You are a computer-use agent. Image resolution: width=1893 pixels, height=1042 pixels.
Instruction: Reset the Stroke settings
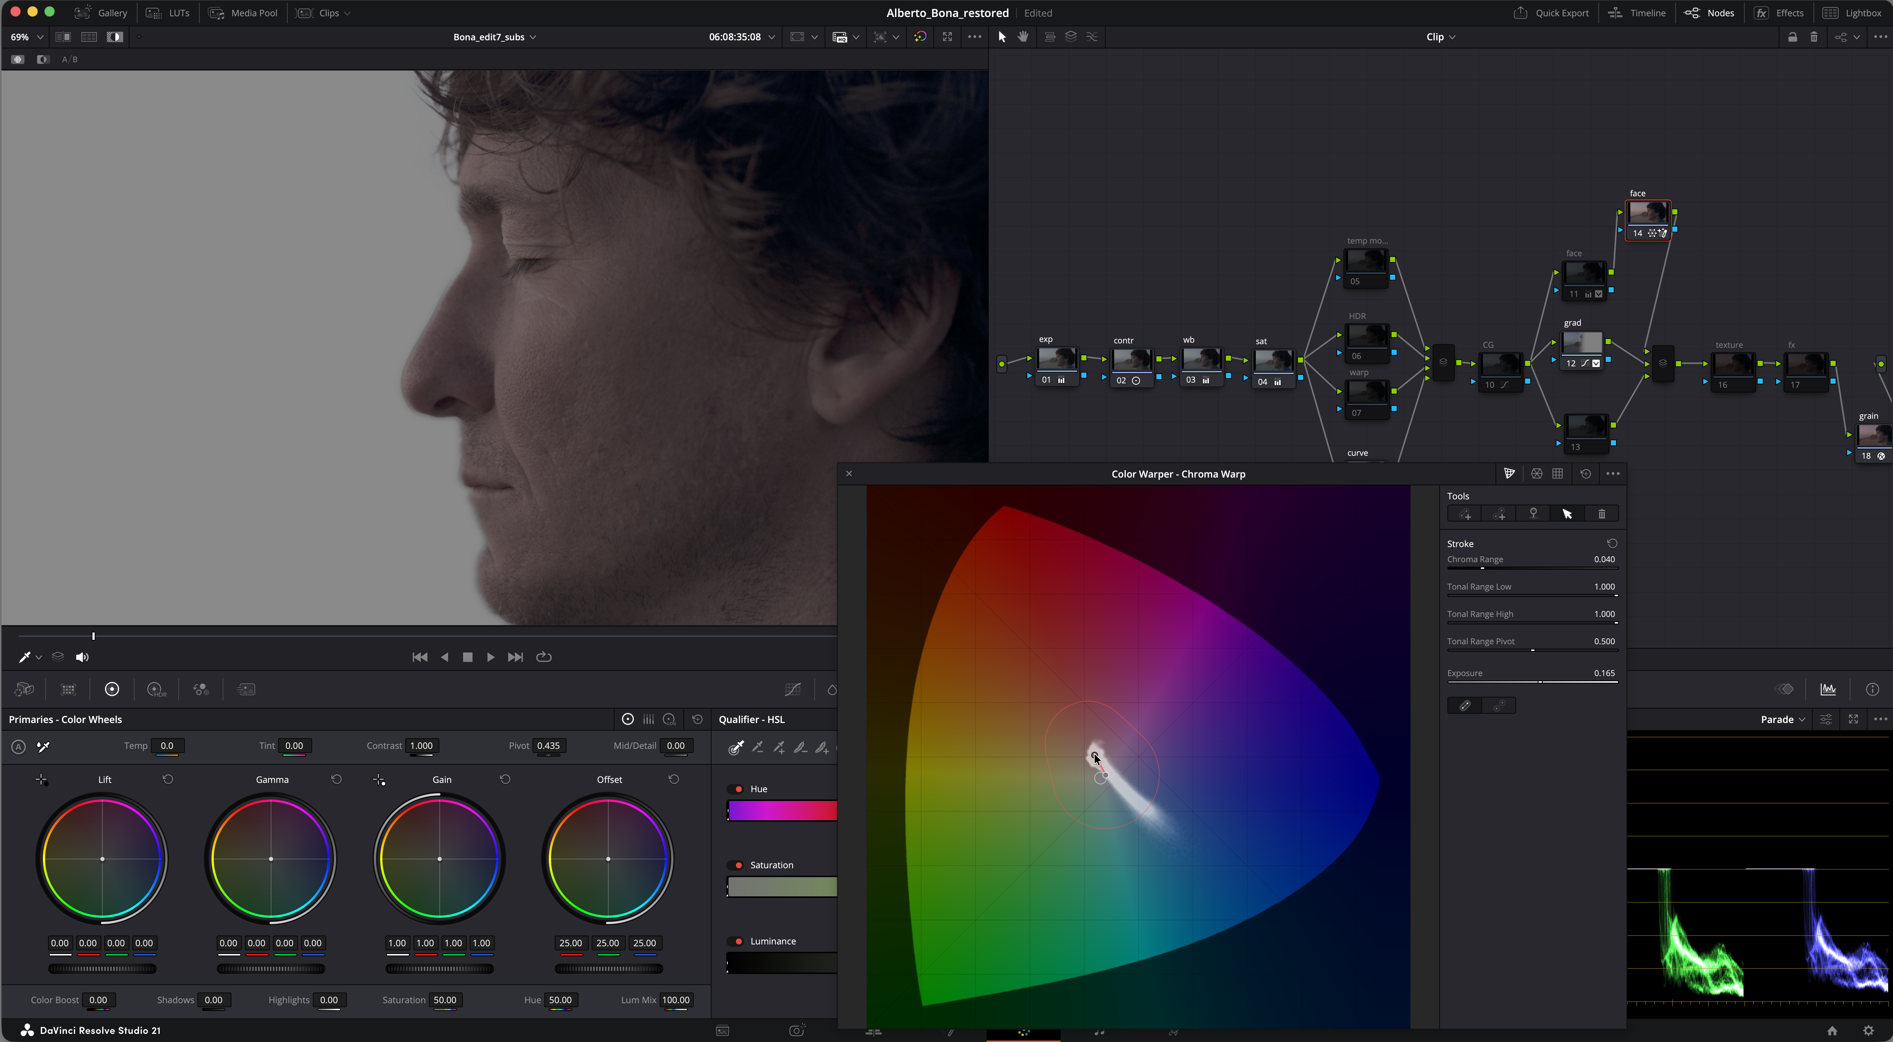[x=1612, y=543]
